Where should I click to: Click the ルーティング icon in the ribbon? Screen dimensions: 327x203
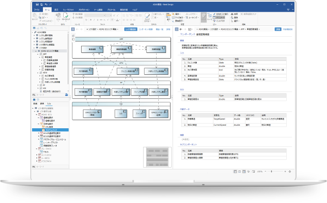tap(187, 17)
